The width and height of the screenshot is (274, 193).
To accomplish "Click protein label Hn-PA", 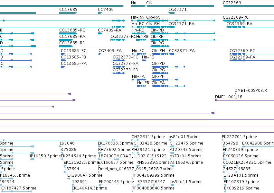I will [138, 76].
